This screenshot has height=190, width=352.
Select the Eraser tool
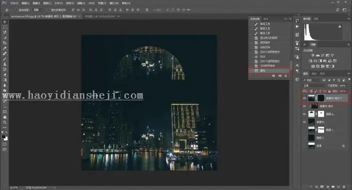click(x=4, y=75)
